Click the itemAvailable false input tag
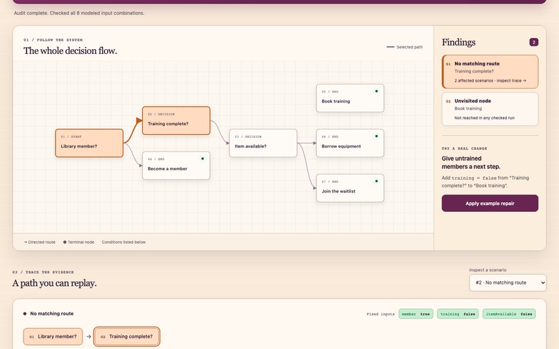The width and height of the screenshot is (559, 349). [x=509, y=314]
